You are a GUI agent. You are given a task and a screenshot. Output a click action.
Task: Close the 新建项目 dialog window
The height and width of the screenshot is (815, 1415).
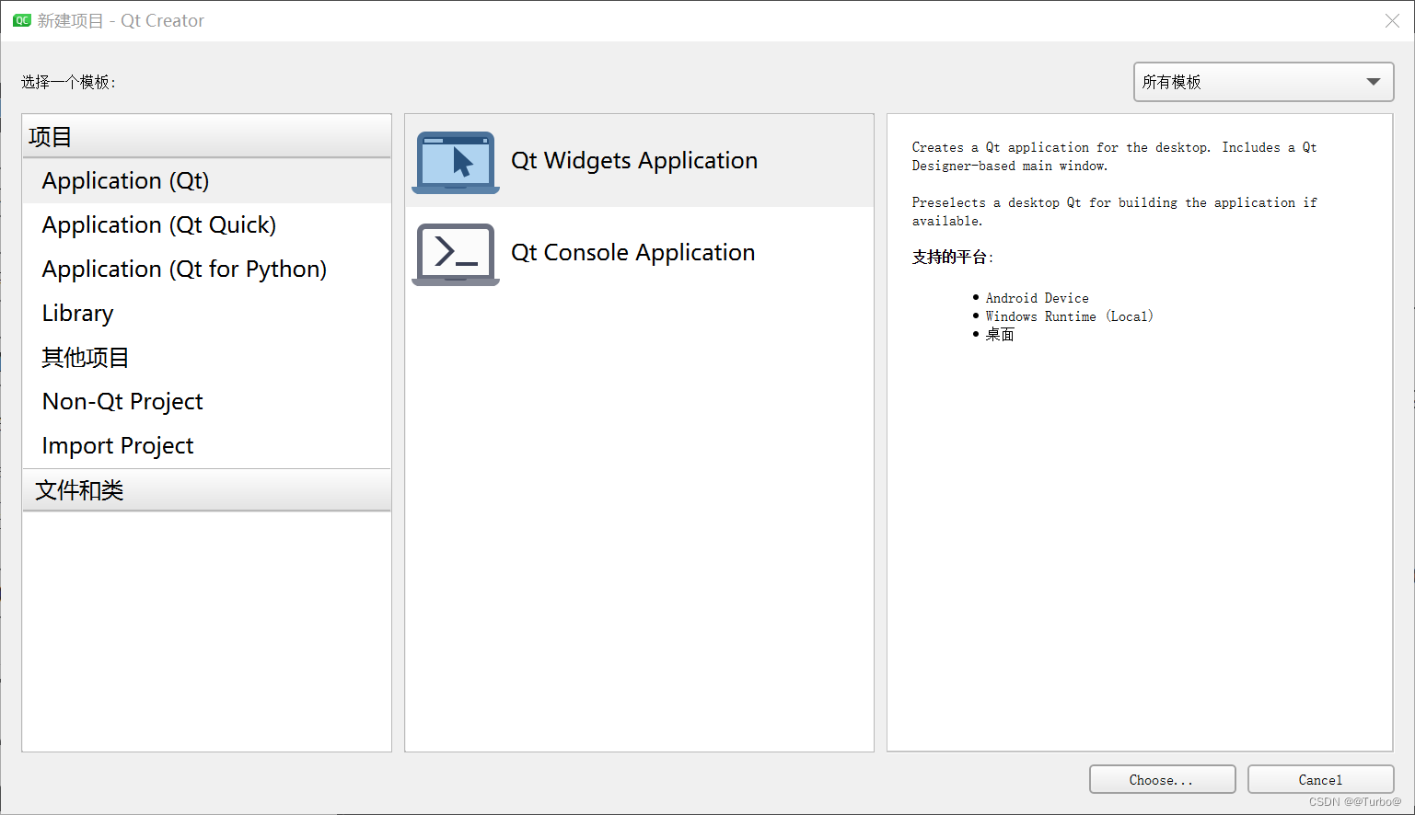[x=1392, y=20]
